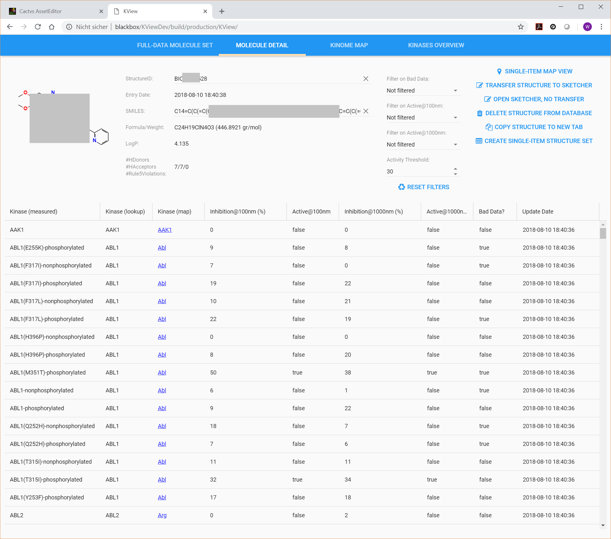The height and width of the screenshot is (539, 611).
Task: Click the Single-Item Map View pin icon
Action: click(x=499, y=71)
